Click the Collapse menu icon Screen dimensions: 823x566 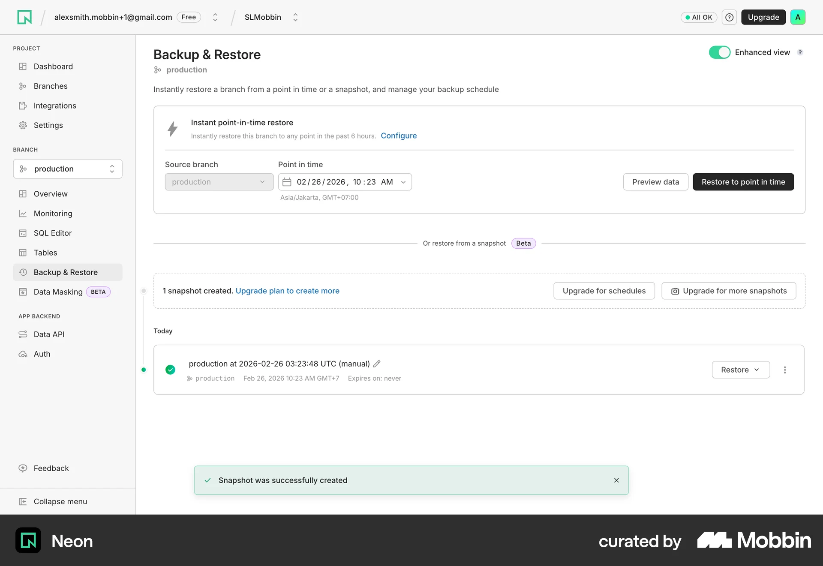[x=23, y=501]
